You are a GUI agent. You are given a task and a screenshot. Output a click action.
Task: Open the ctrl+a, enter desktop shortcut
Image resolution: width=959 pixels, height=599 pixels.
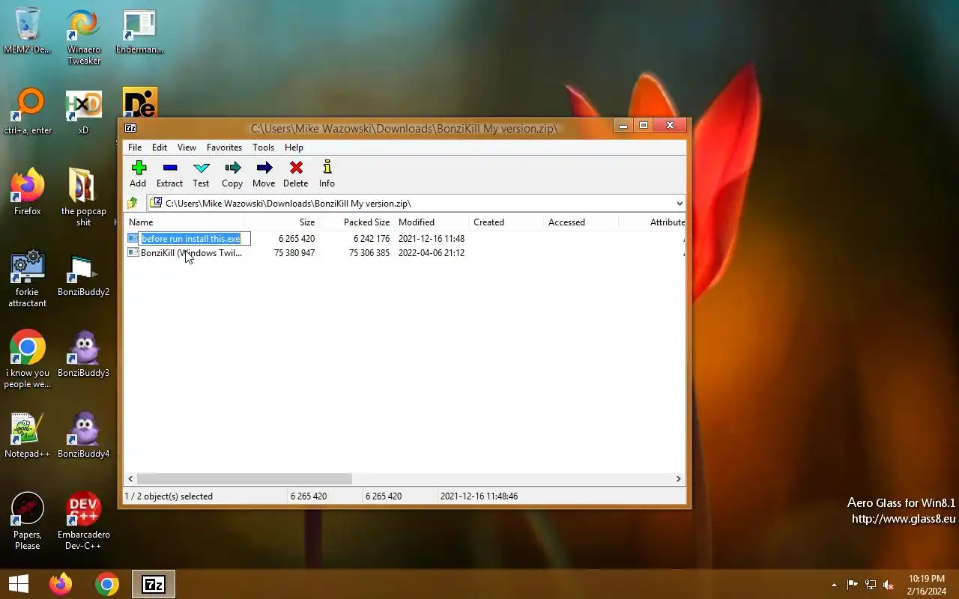click(28, 112)
